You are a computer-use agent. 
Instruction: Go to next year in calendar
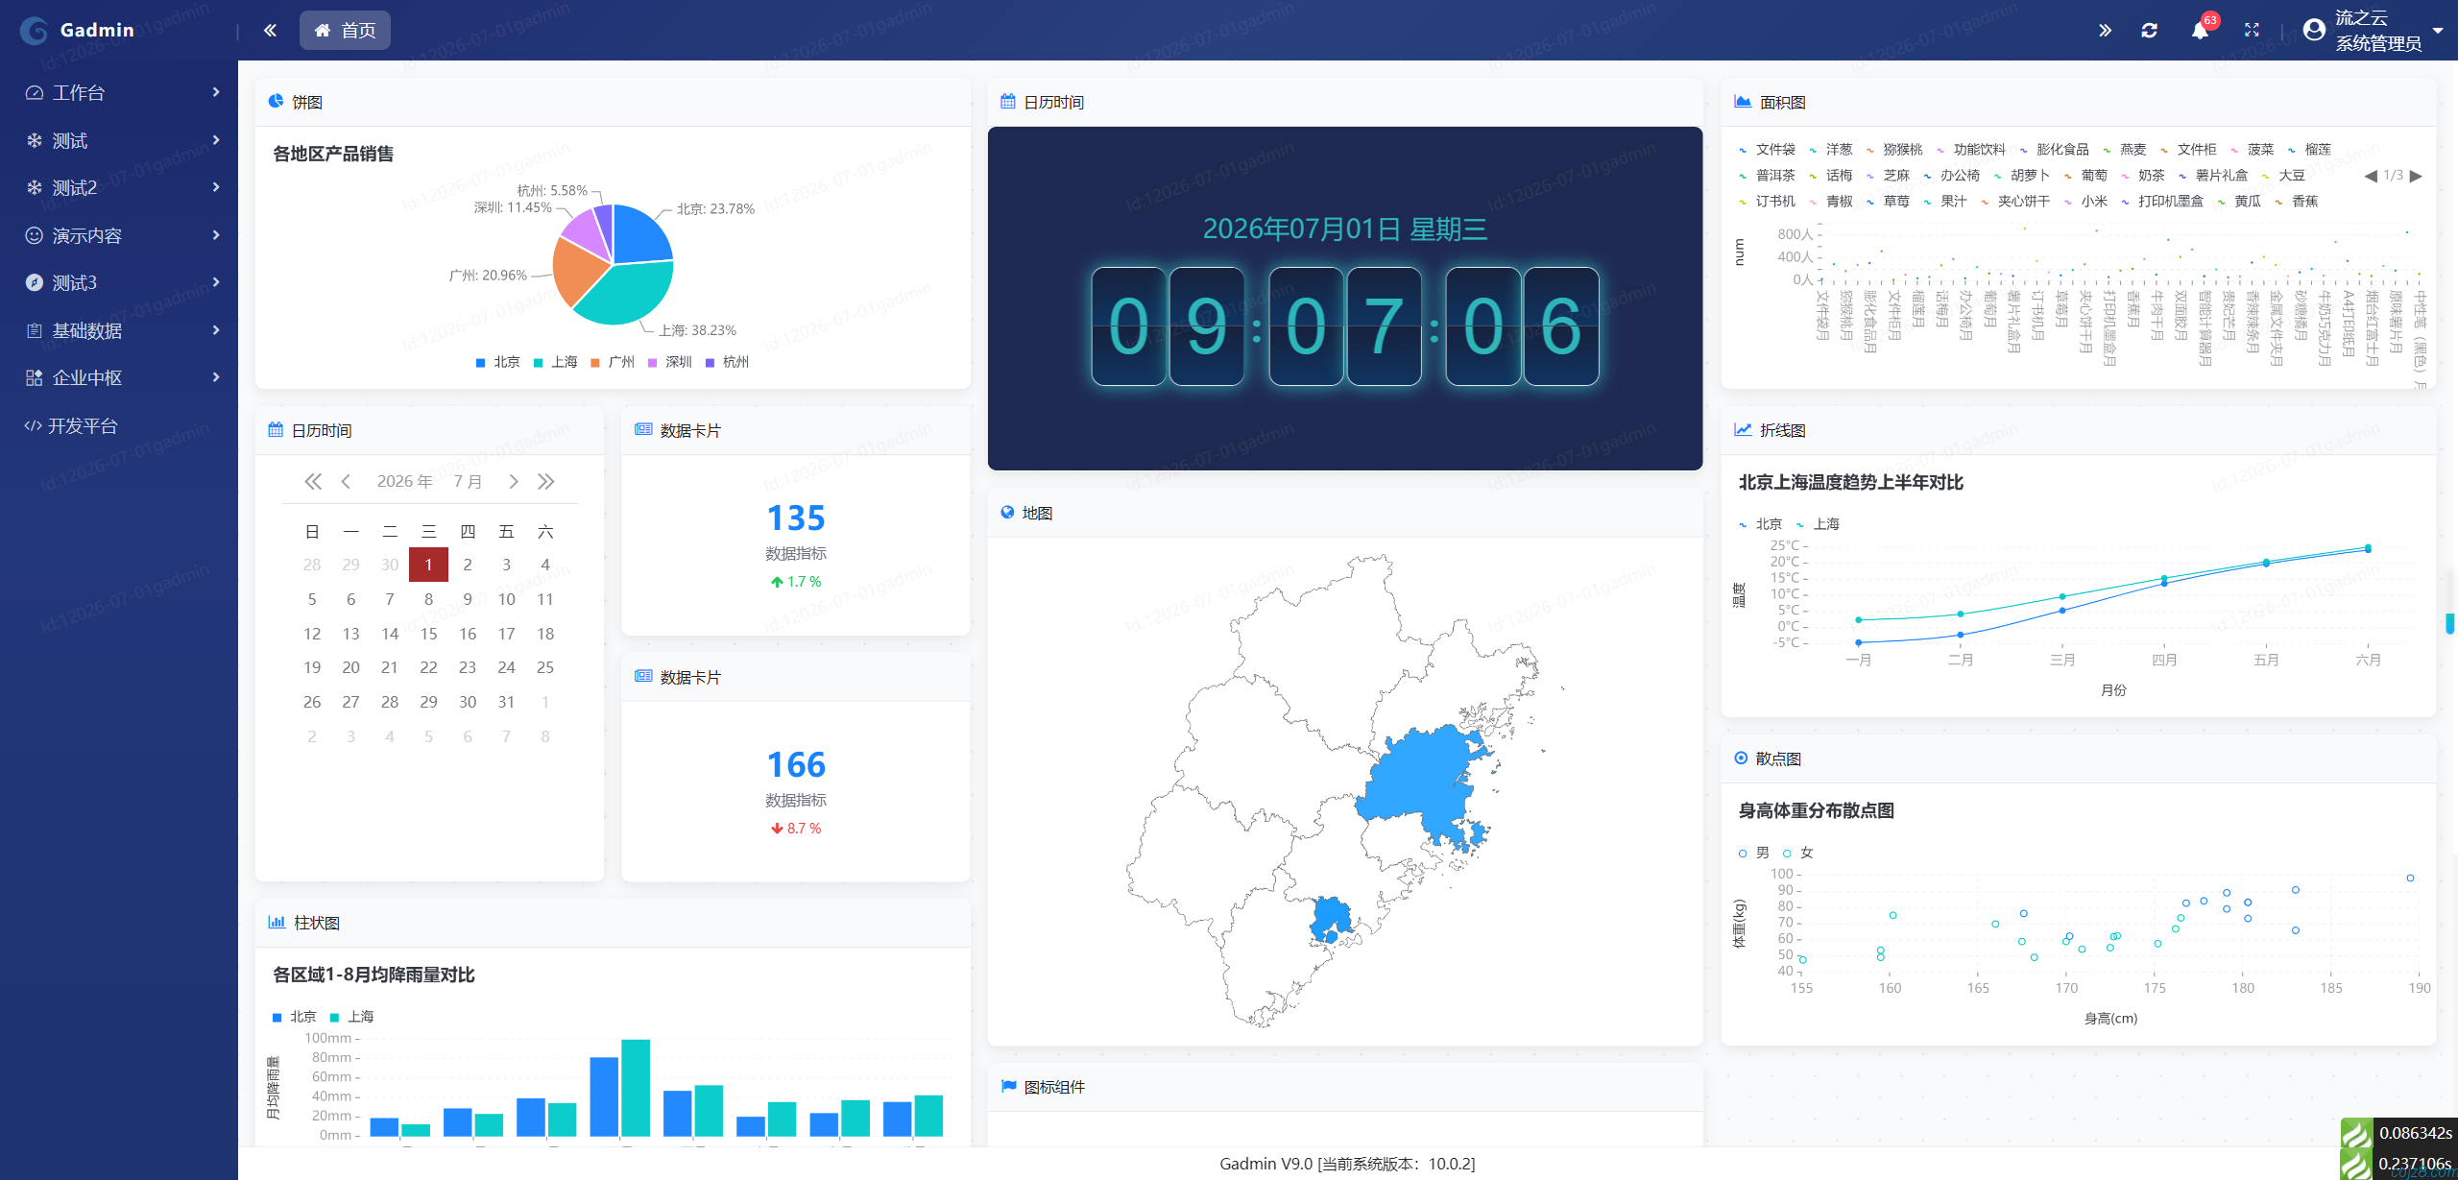546,482
